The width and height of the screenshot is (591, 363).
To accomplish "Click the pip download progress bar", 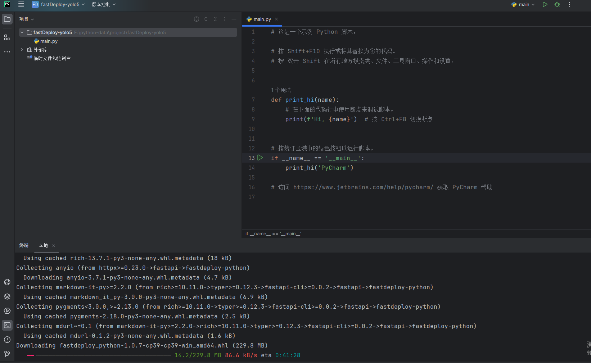I will (99, 355).
